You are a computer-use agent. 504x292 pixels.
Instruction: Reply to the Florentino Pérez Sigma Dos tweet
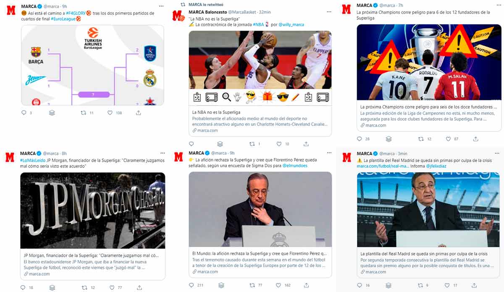[x=192, y=285]
